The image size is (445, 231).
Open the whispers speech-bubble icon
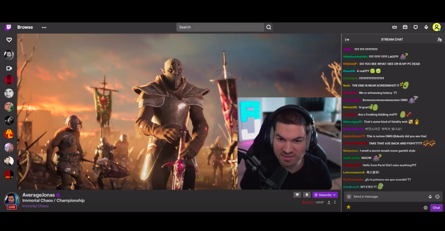point(416,27)
